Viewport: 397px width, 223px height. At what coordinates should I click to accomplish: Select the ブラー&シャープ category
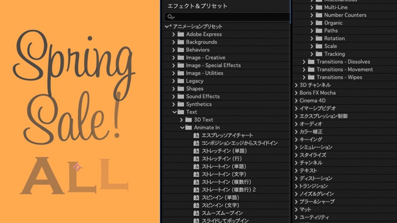pyautogui.click(x=317, y=202)
